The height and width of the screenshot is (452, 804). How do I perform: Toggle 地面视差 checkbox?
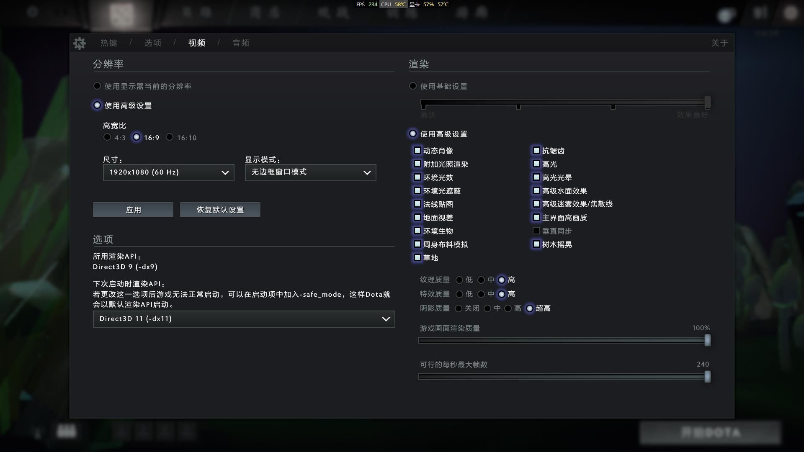(x=417, y=217)
